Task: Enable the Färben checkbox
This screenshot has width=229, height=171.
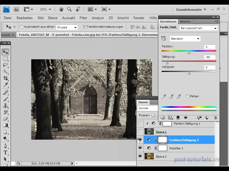Action: [187, 96]
